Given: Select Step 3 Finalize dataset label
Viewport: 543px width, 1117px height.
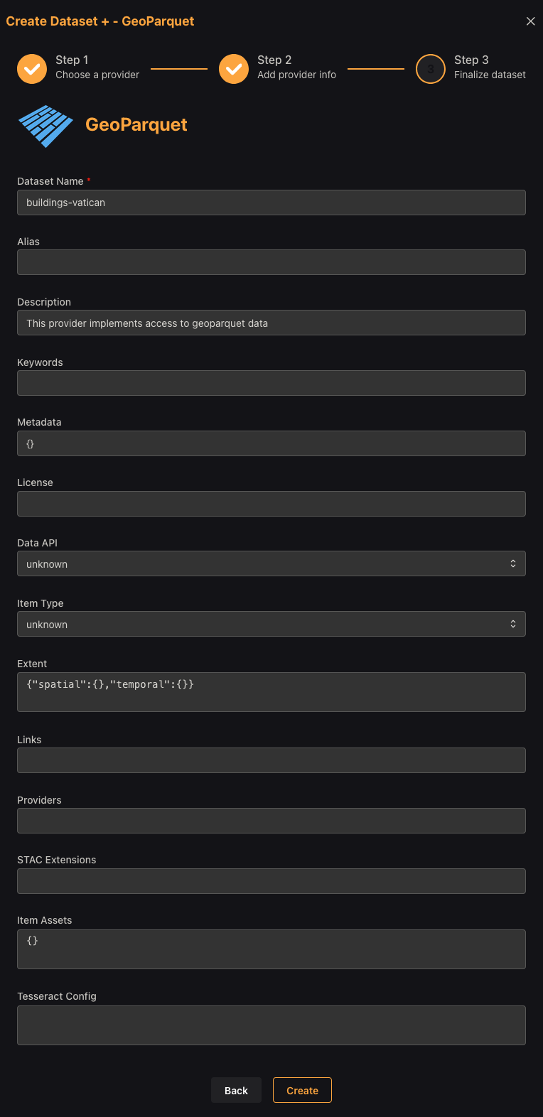Looking at the screenshot, I should (x=490, y=68).
